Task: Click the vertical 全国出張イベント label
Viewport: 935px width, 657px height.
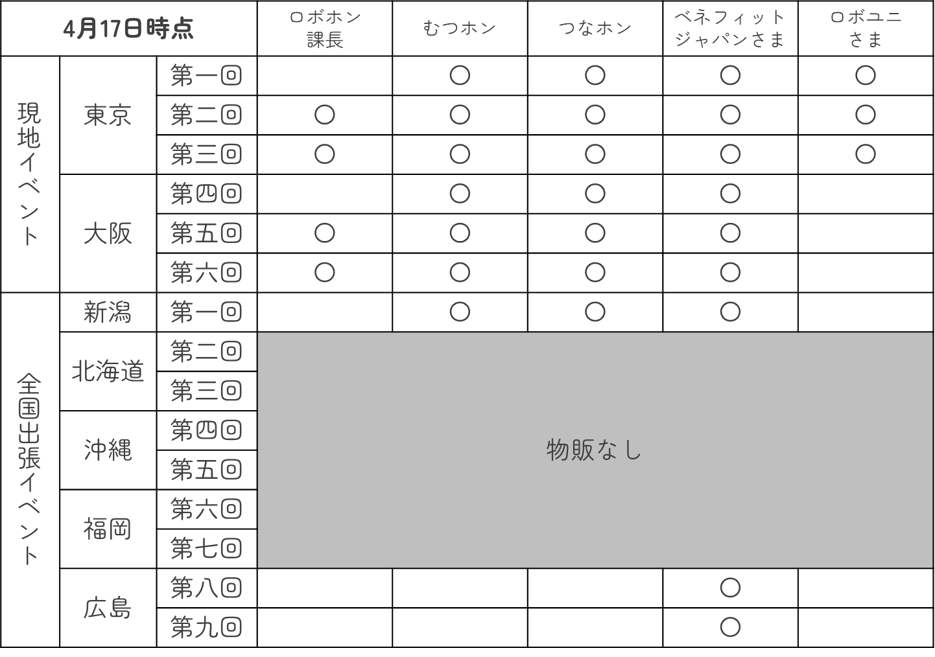Action: click(29, 469)
